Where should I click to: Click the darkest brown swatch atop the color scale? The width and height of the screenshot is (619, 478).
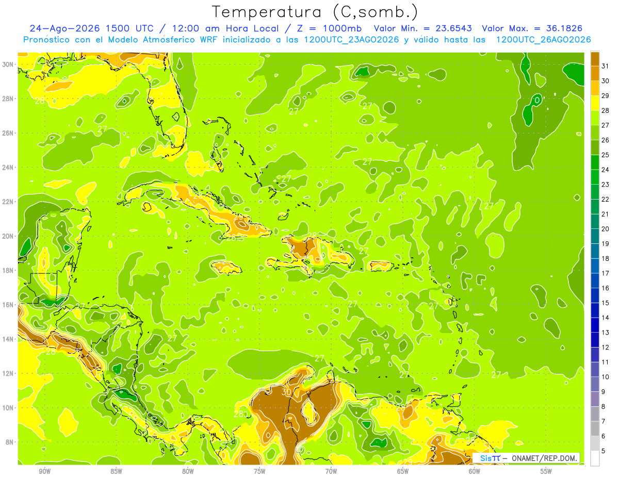pos(595,59)
